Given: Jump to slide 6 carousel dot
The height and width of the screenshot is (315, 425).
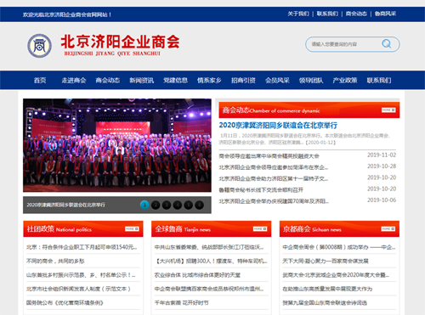Looking at the screenshot, I should click(200, 205).
